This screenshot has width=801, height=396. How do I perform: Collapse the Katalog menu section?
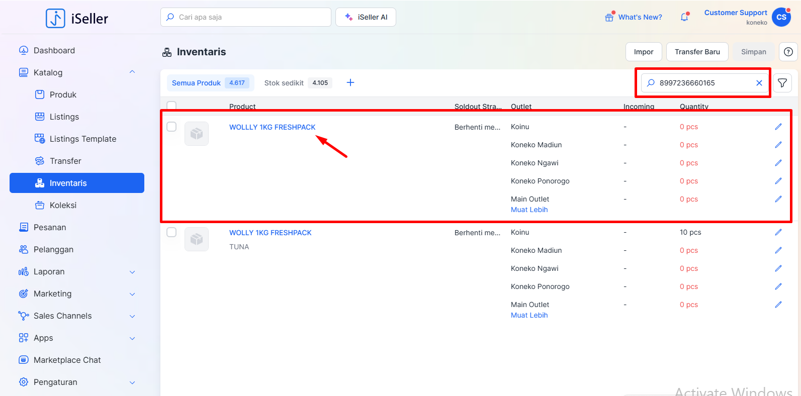pyautogui.click(x=132, y=72)
